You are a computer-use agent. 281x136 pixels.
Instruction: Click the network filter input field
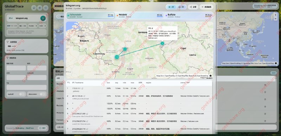37,77
